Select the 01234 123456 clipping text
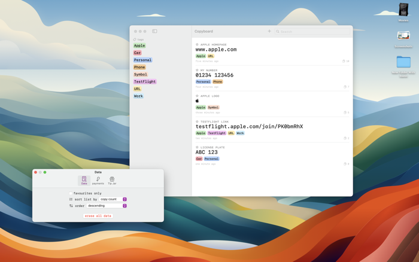Image resolution: width=419 pixels, height=262 pixels. click(214, 75)
